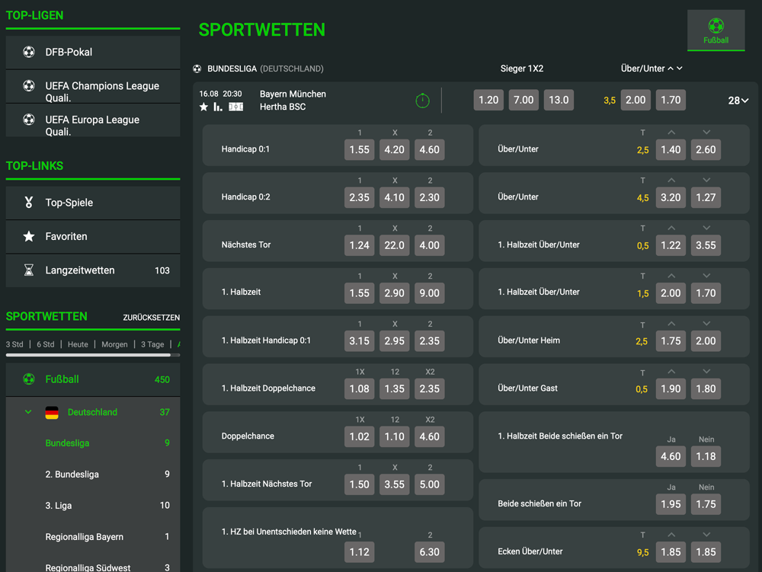
Task: Pick Über/Unter Heim over odds 1.75
Action: (671, 341)
